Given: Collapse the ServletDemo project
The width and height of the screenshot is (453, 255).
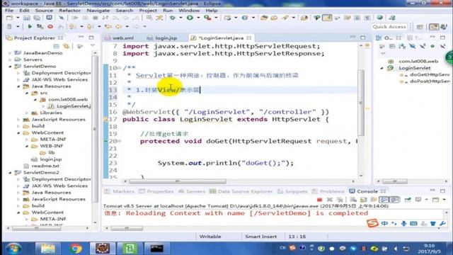Looking at the screenshot, I should (x=10, y=67).
